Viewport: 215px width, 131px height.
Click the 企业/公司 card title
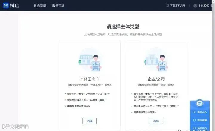[x=156, y=79]
